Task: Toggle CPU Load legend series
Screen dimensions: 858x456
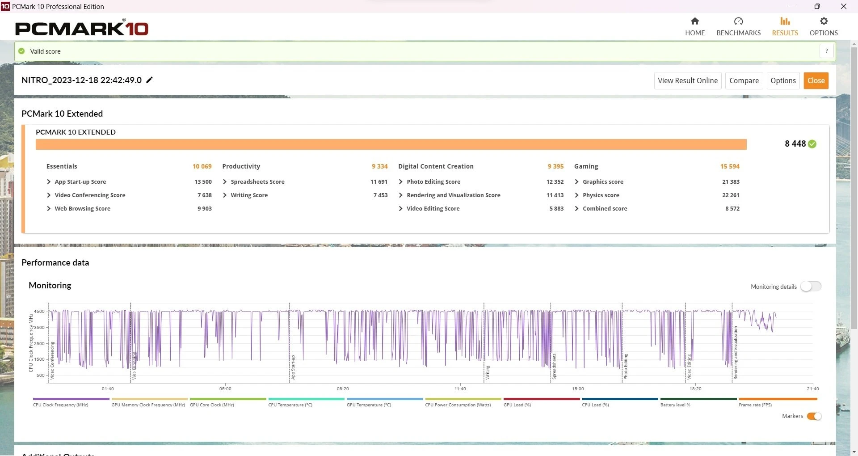Action: [620, 402]
